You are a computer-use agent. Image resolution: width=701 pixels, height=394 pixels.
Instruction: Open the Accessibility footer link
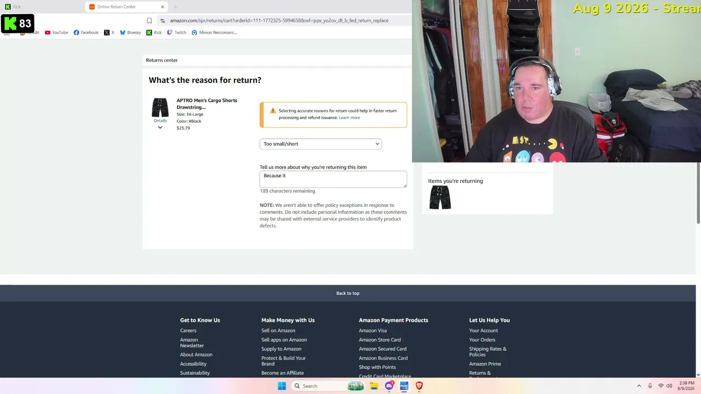click(193, 364)
